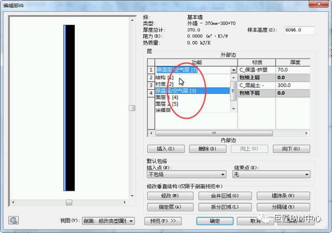Viewport: 332px width, 233px height.
Task: Click the 包络下层 row cell
Action: click(x=256, y=93)
